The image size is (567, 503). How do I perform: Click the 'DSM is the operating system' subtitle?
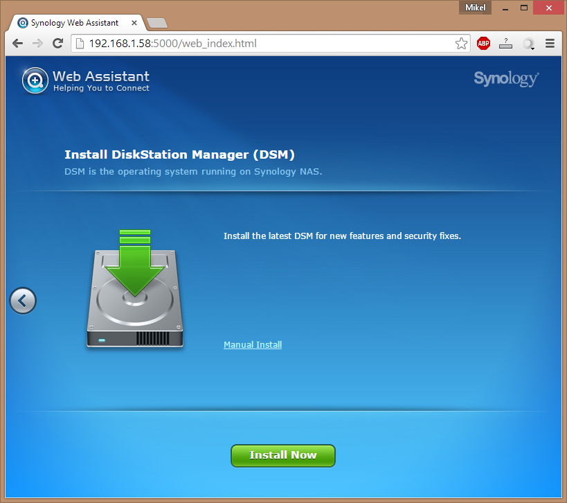click(x=193, y=172)
